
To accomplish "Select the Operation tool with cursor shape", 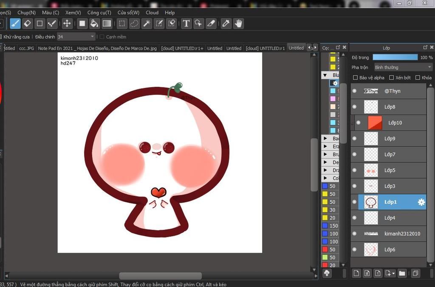I will point(199,24).
